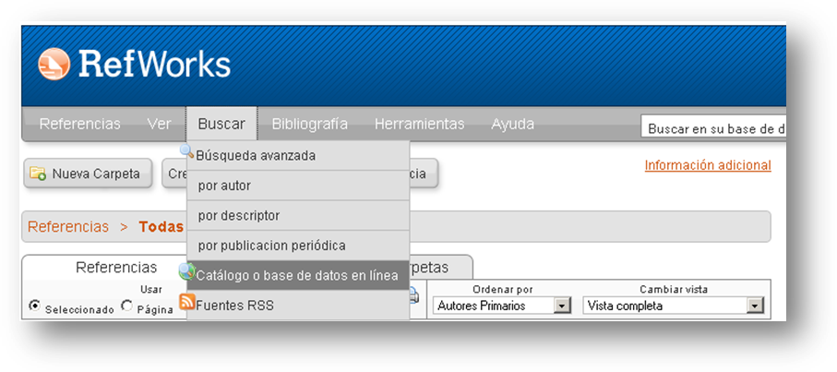Open the Ver menu
This screenshot has width=837, height=372.
tap(159, 124)
